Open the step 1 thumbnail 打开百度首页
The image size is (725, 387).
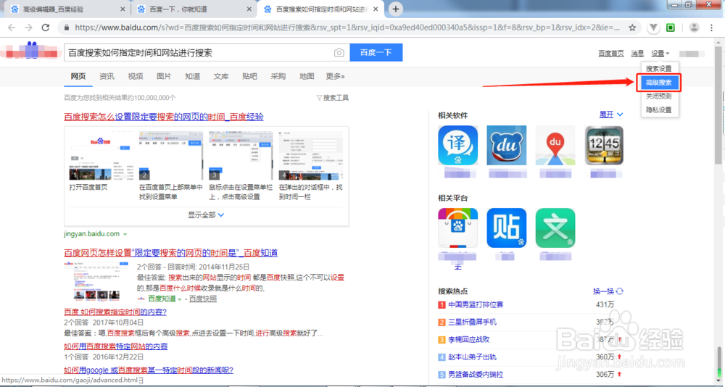point(101,156)
